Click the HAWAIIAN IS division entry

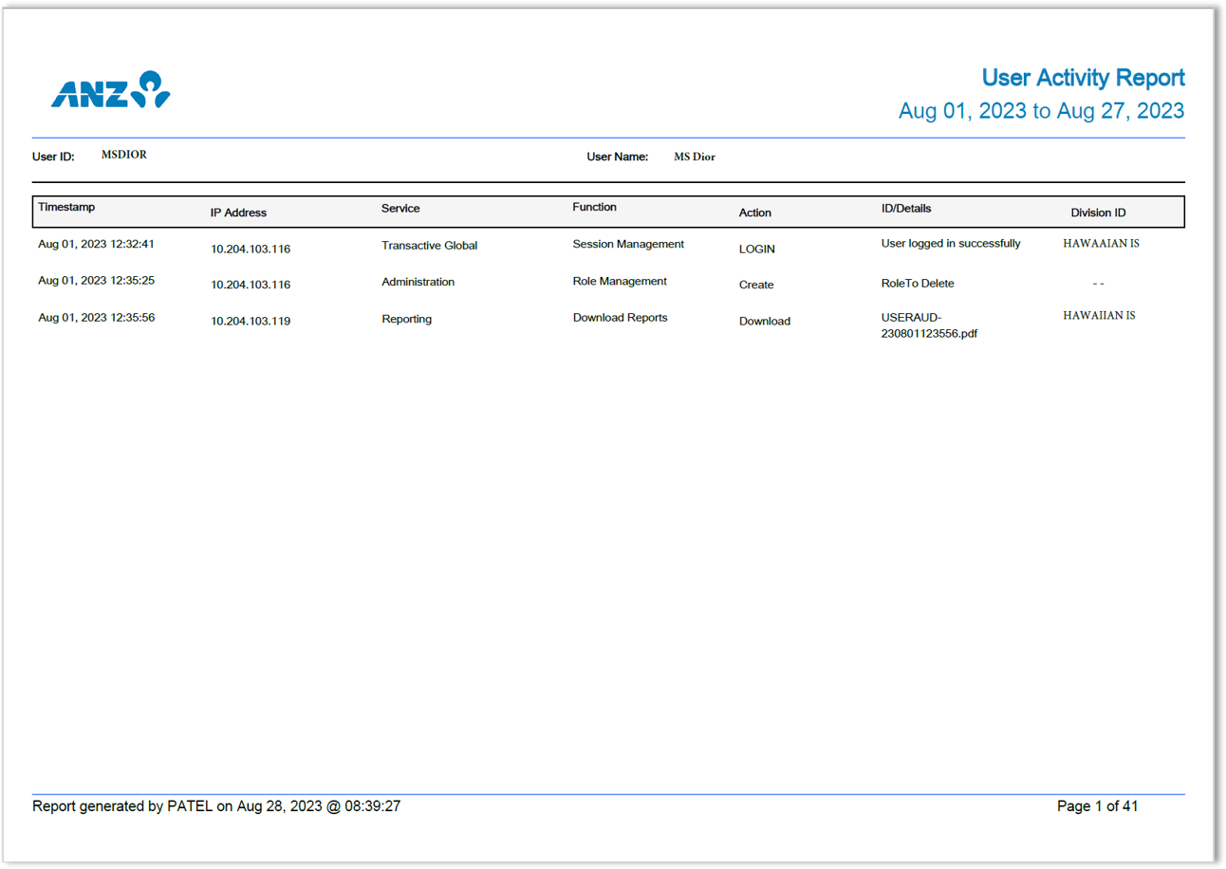[1100, 315]
